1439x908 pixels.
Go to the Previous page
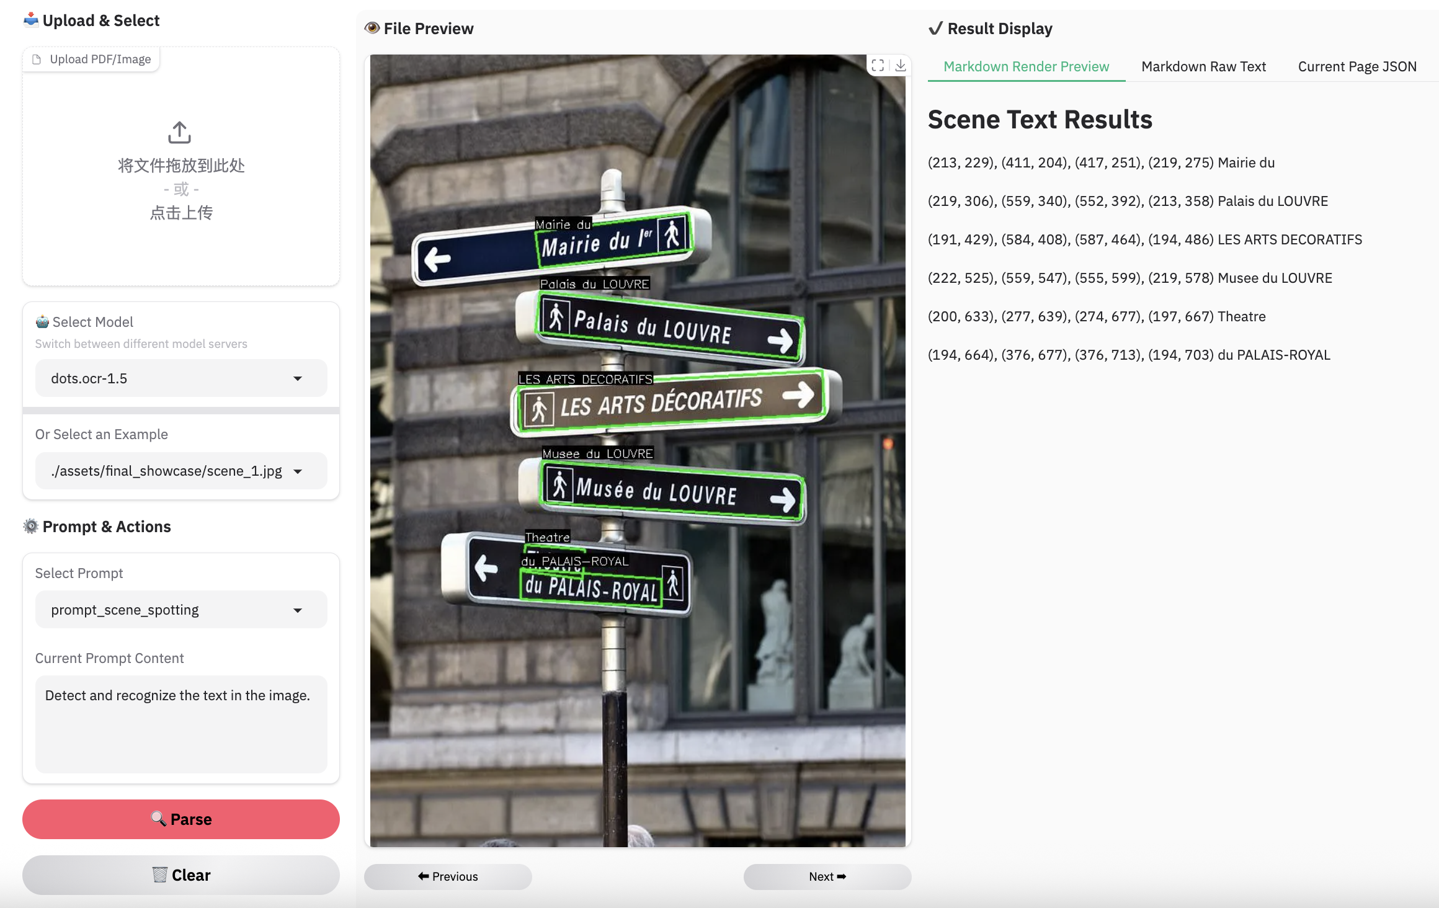click(448, 876)
